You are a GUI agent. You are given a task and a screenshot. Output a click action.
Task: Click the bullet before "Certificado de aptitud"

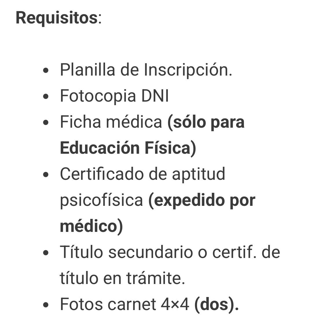tap(46, 175)
